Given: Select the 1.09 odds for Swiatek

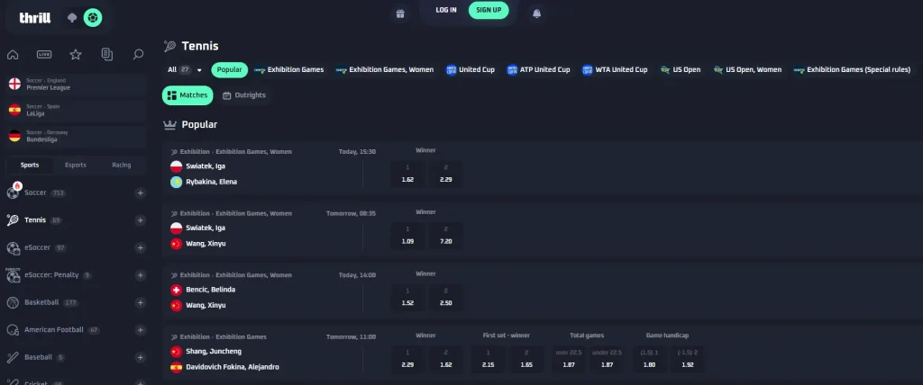Looking at the screenshot, I should (407, 235).
